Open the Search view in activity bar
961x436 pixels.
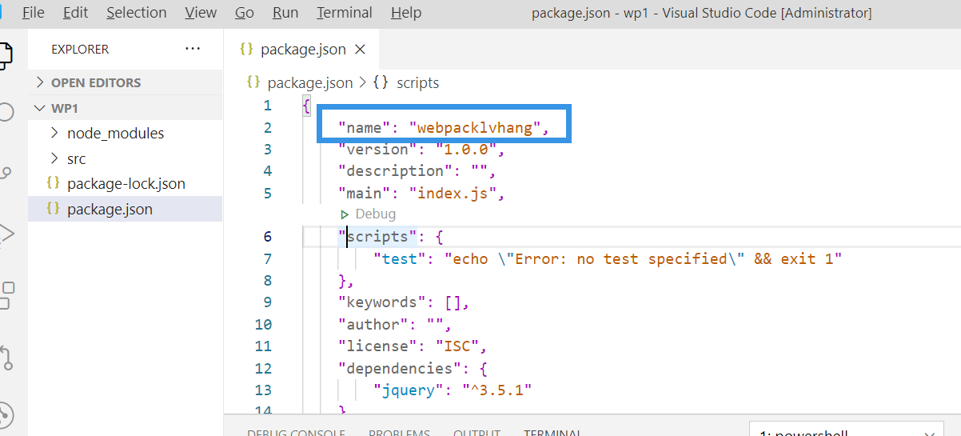tap(5, 112)
